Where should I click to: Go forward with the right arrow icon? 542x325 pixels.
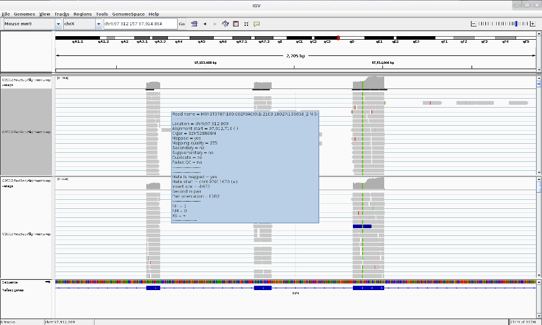coord(215,24)
